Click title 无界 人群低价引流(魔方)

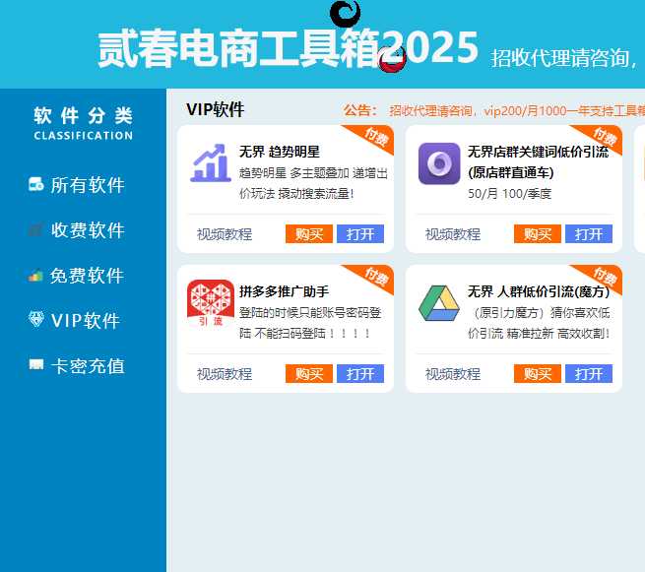pos(539,291)
